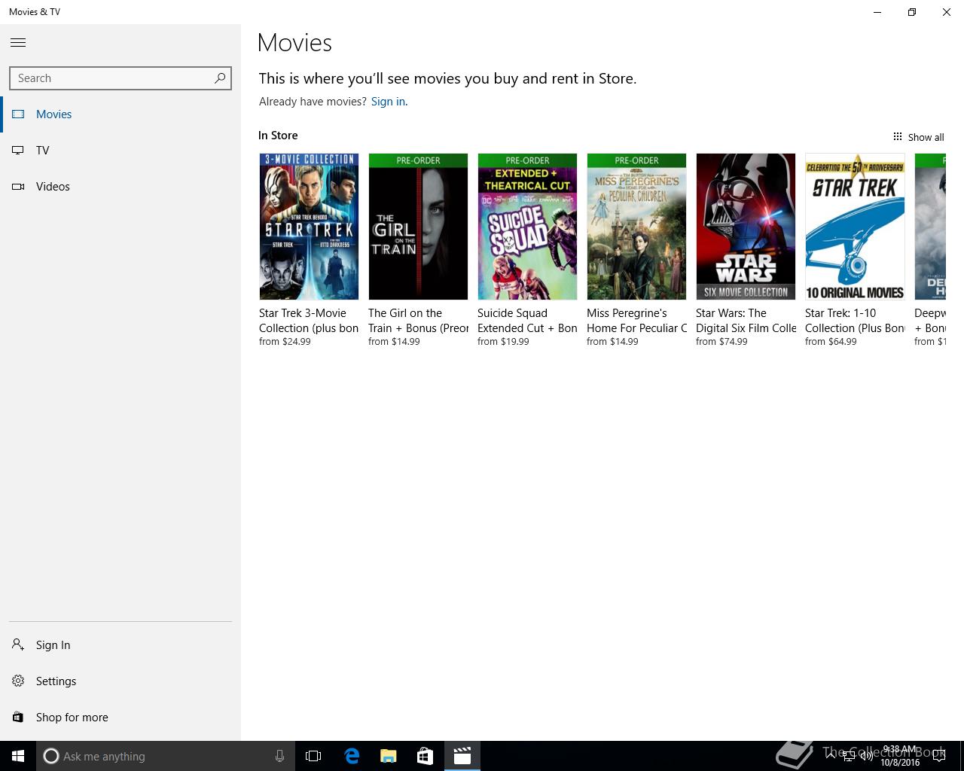Image resolution: width=964 pixels, height=771 pixels.
Task: Click the Sign In person icon
Action: pyautogui.click(x=18, y=645)
